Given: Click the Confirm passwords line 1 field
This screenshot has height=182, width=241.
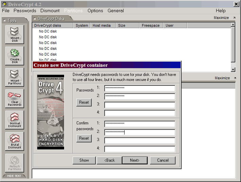Looking at the screenshot, I should tap(140, 124).
